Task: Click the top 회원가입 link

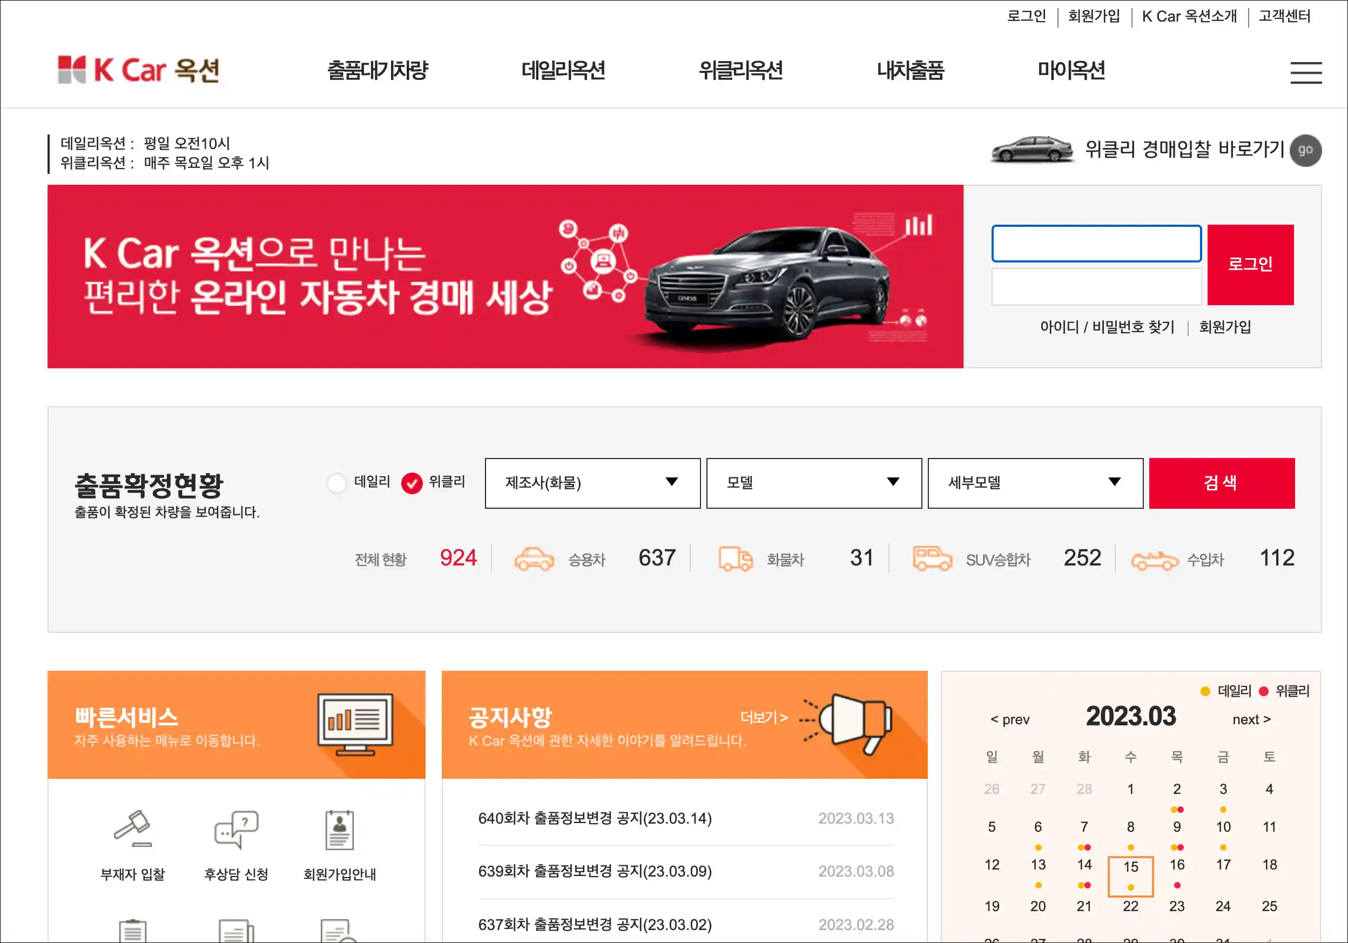Action: [x=1094, y=16]
